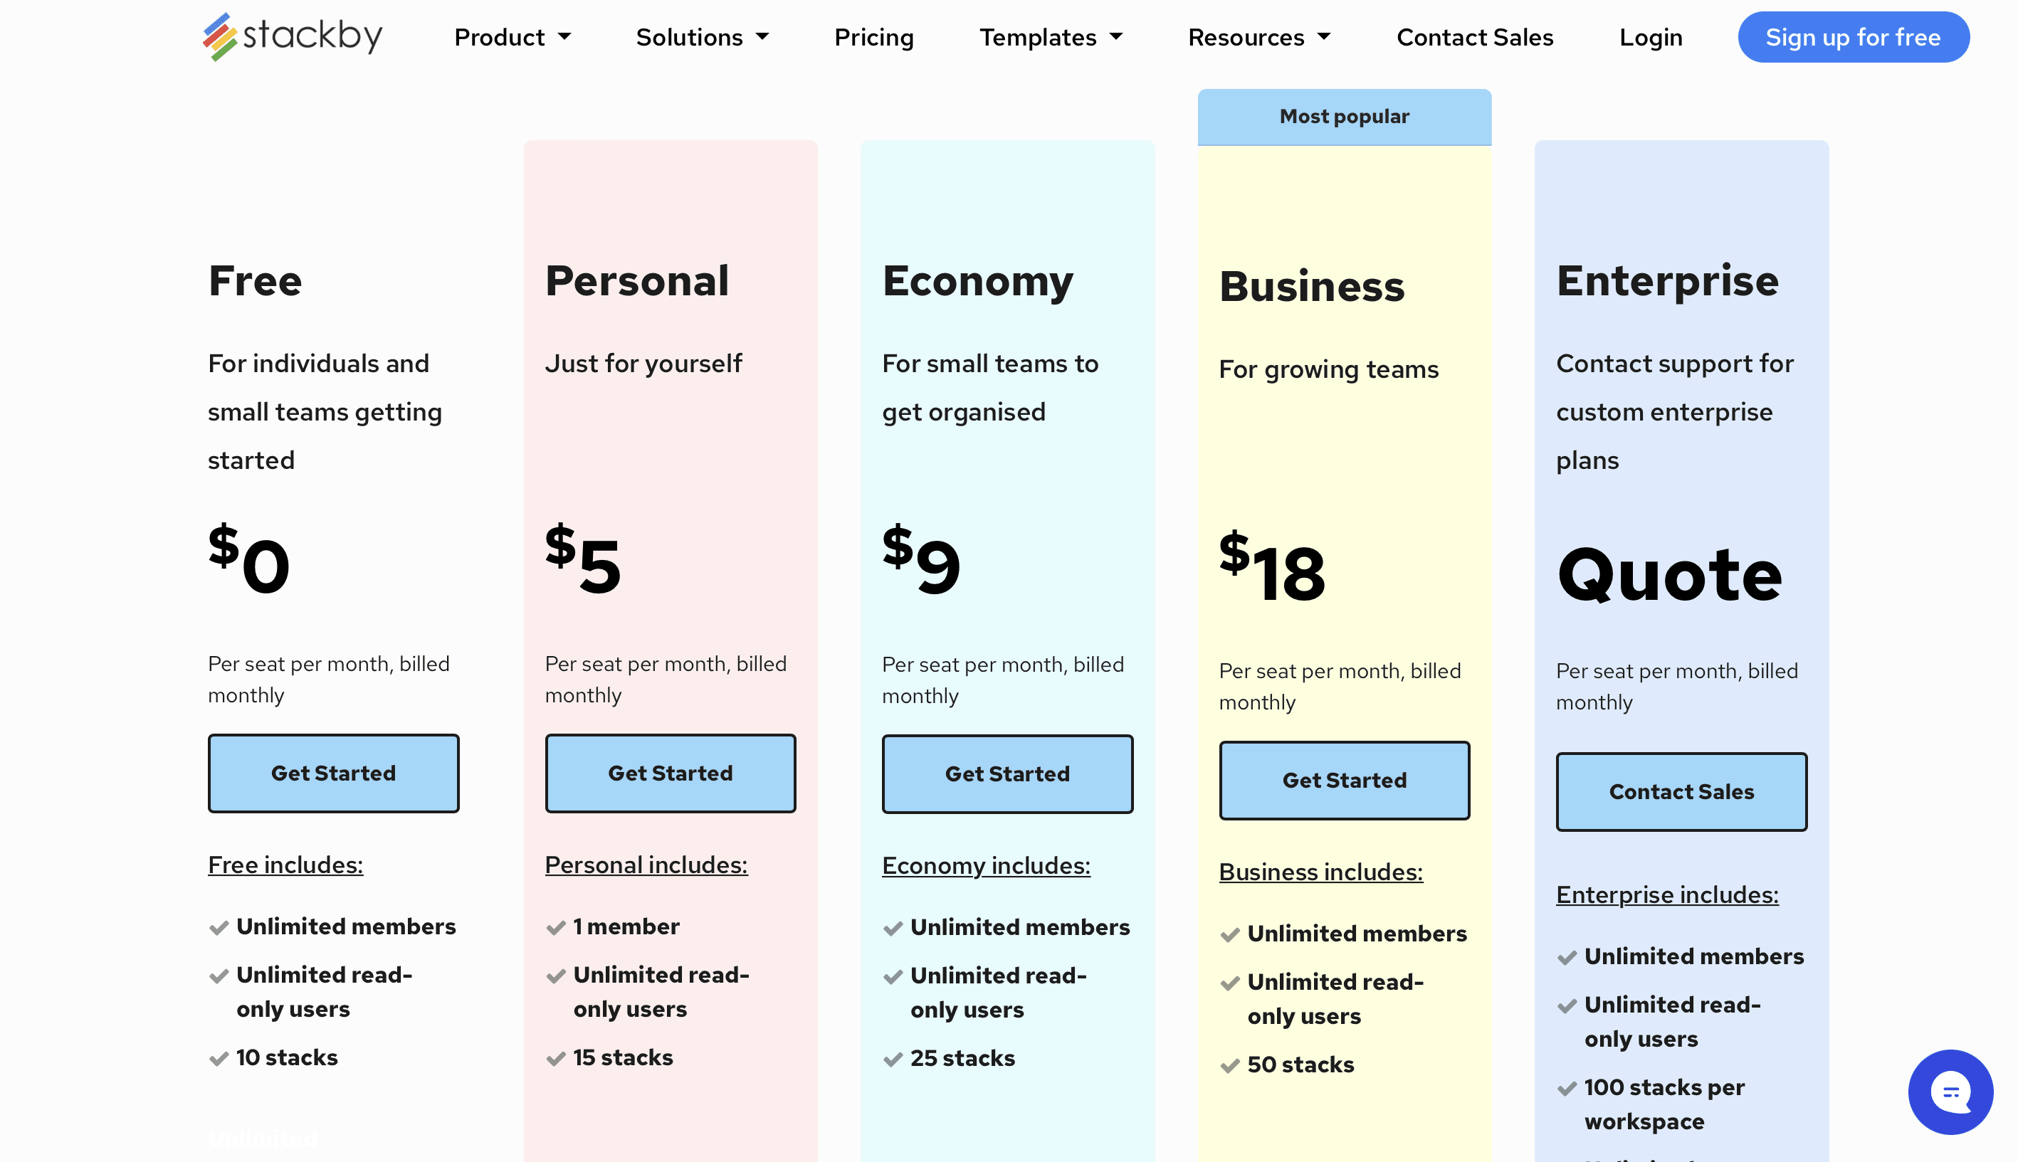Expand the Product dropdown menu
The height and width of the screenshot is (1162, 2018).
pyautogui.click(x=512, y=37)
